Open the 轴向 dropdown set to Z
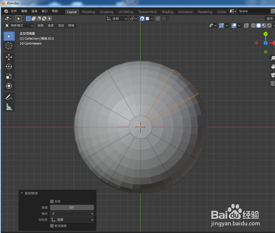This screenshot has width=275, height=233. point(72,214)
